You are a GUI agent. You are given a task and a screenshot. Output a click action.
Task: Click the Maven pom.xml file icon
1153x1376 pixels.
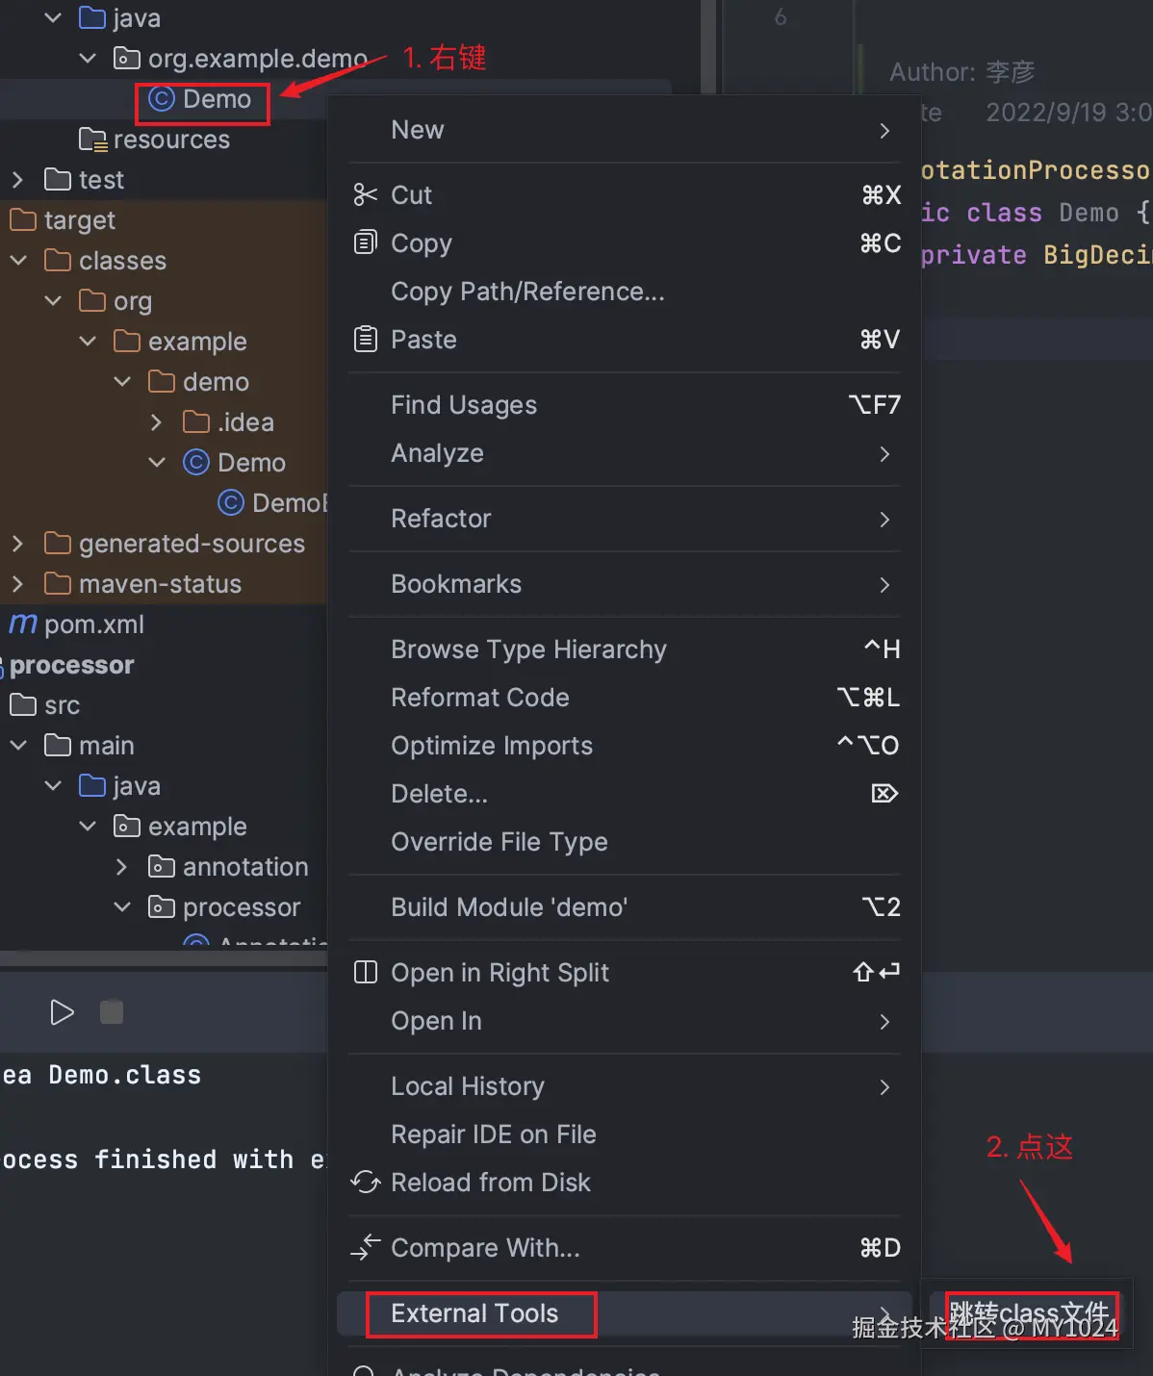(x=23, y=624)
